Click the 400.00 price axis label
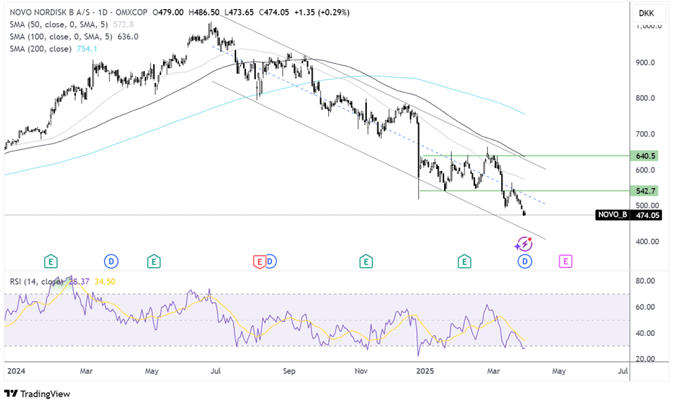The height and width of the screenshot is (406, 676). (647, 241)
